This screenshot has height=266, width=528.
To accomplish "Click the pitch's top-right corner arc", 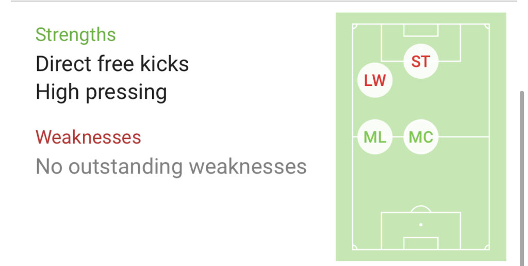I will 487,26.
